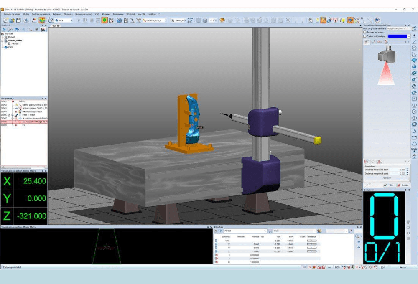This screenshot has height=284, width=418.
Task: Click the blue sphere icon in right sidebar
Action: (414, 67)
